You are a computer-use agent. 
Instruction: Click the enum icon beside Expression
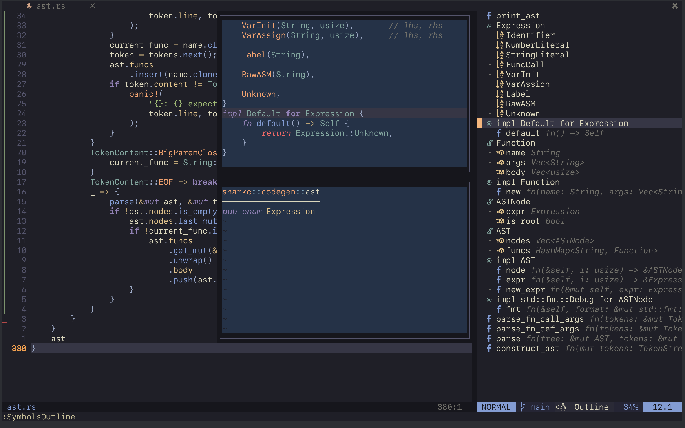489,25
